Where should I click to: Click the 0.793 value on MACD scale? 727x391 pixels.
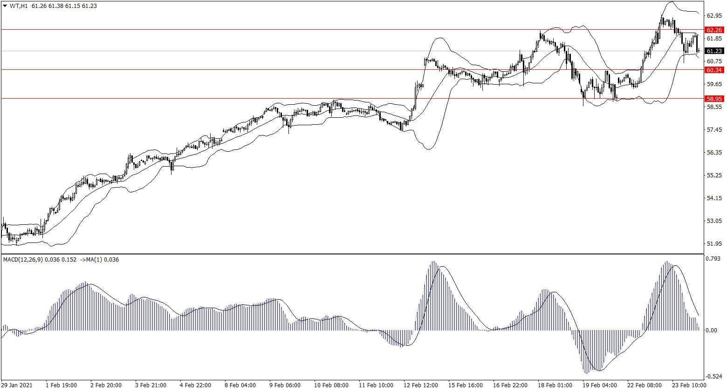713,258
